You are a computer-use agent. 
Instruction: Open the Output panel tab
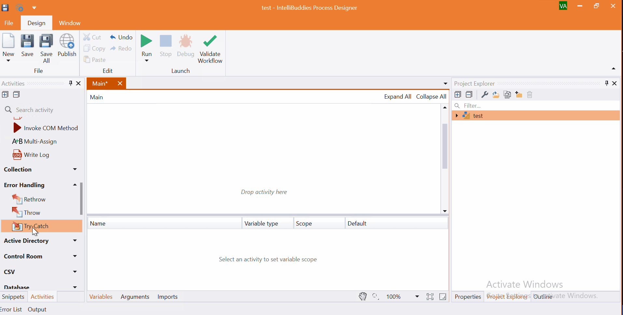[x=37, y=309]
